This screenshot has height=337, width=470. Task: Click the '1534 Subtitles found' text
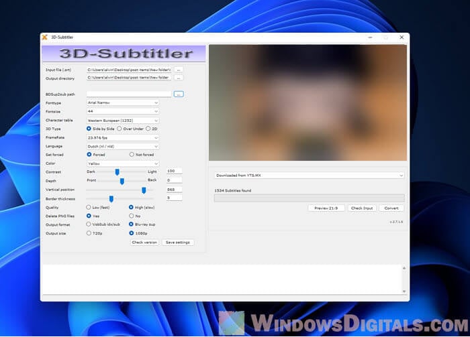[233, 190]
